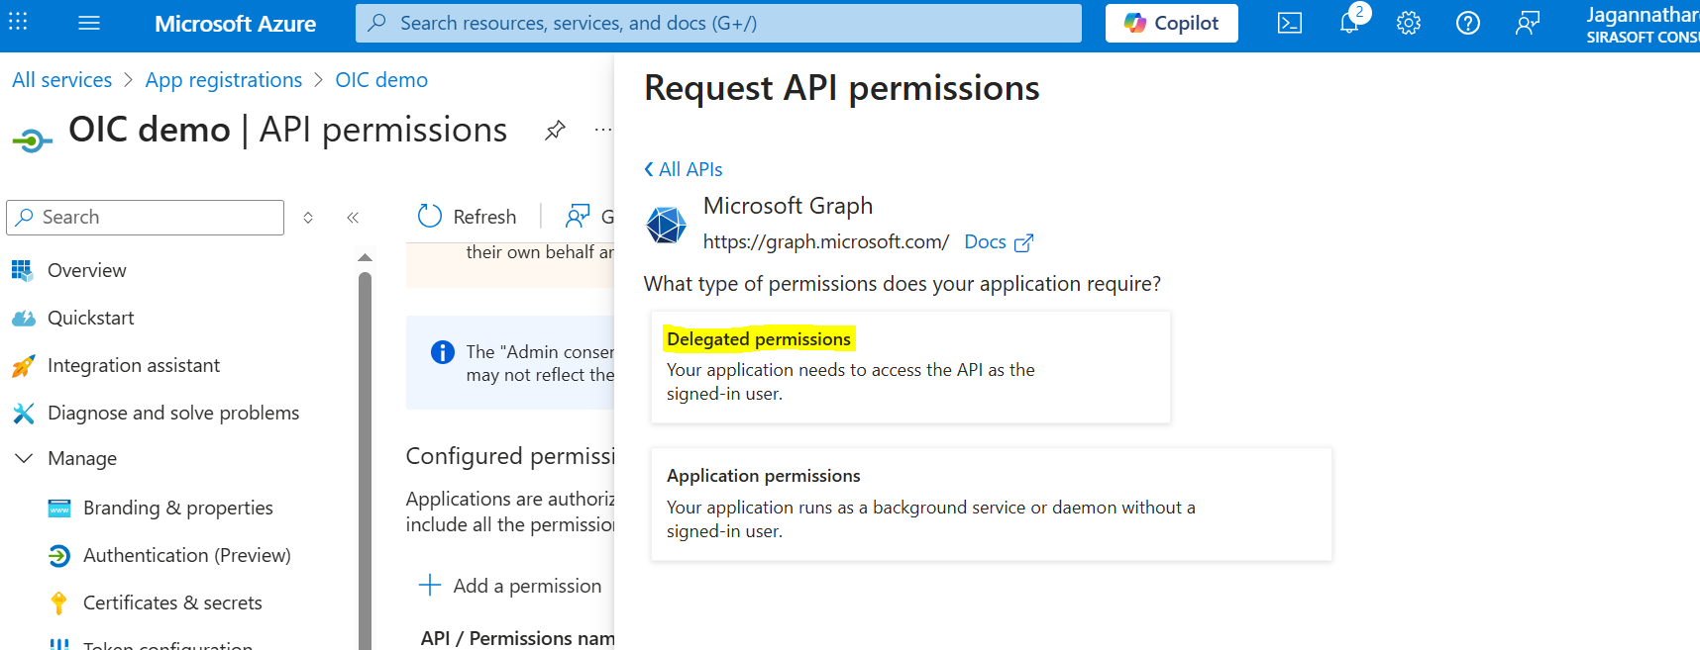The height and width of the screenshot is (650, 1700).
Task: Click the OIC demo app icon by title
Action: (x=31, y=141)
